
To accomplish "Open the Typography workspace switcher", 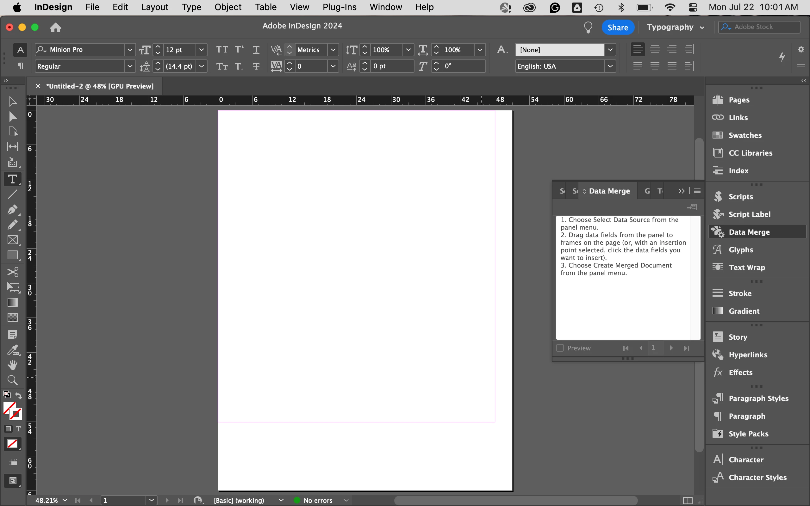I will tap(675, 27).
